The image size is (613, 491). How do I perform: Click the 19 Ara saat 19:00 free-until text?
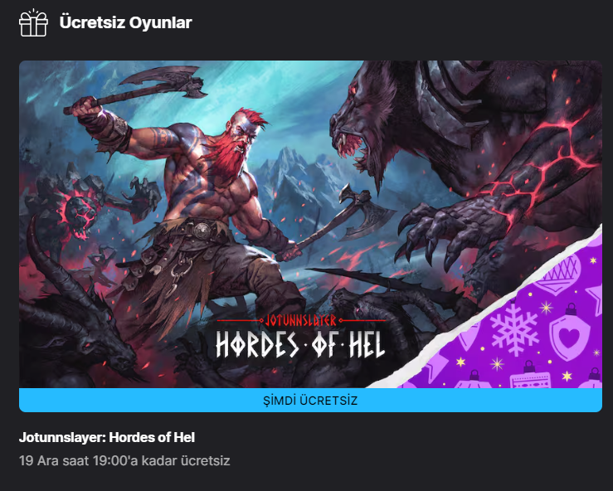point(124,460)
